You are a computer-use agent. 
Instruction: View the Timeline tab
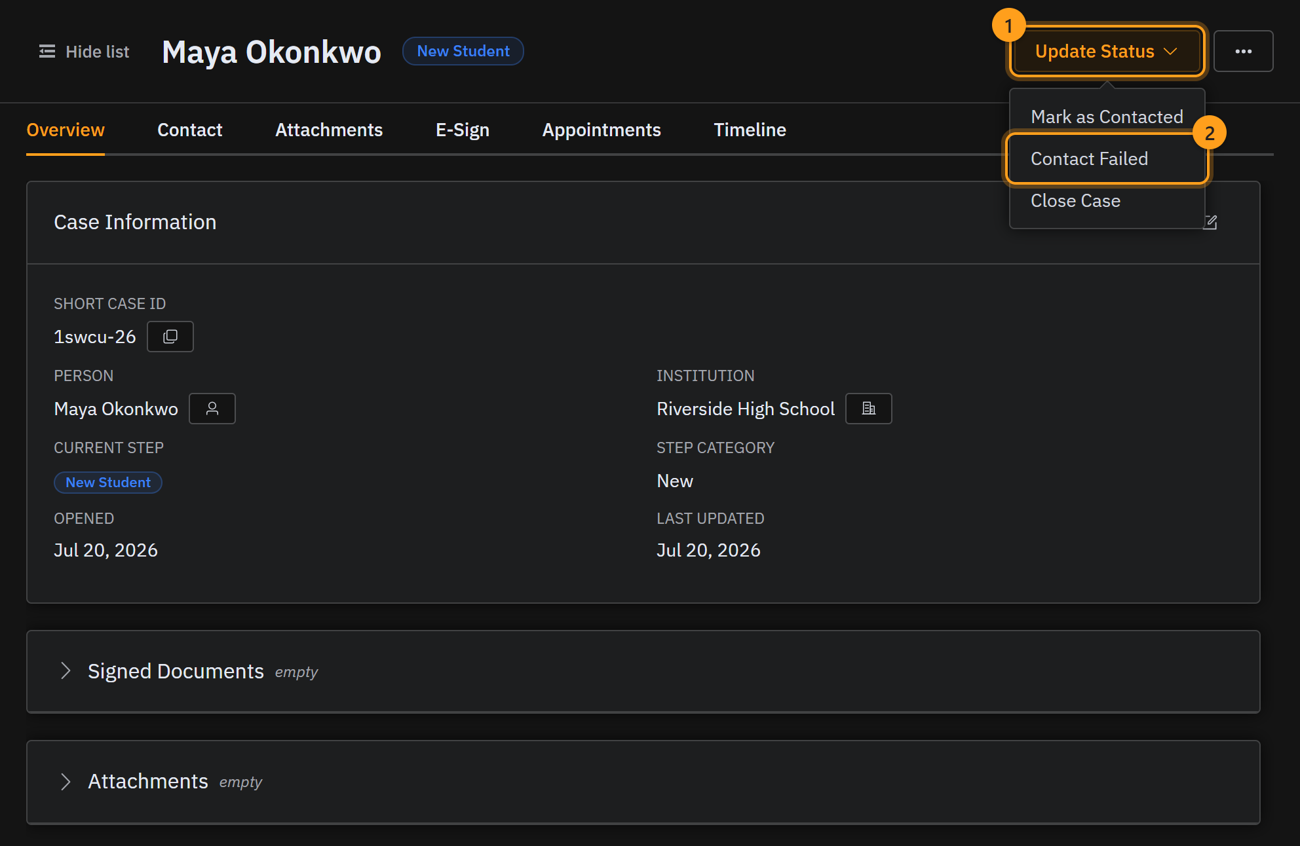[x=750, y=130]
